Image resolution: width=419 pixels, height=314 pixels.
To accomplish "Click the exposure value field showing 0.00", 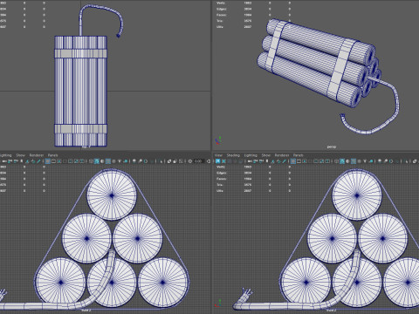I will pyautogui.click(x=198, y=161).
